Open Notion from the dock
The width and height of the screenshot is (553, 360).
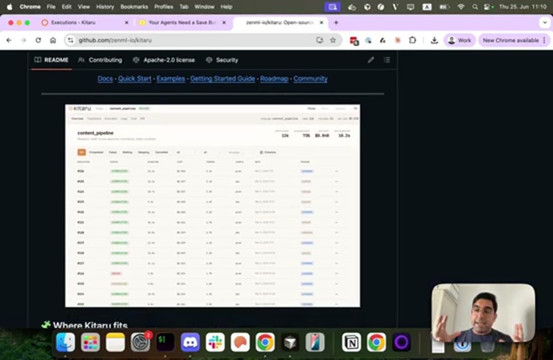click(351, 342)
